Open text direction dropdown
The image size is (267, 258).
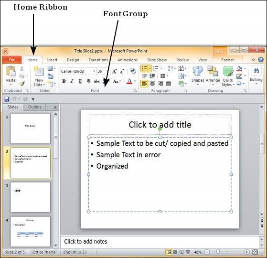coord(182,68)
